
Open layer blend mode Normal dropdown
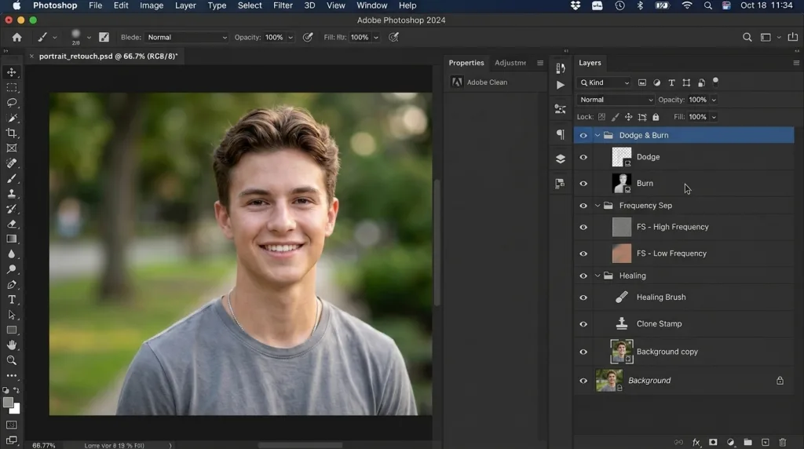pos(616,100)
